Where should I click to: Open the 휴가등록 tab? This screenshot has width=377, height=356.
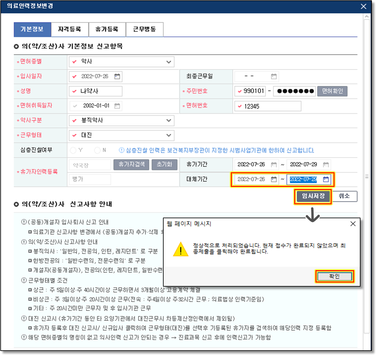click(x=107, y=29)
